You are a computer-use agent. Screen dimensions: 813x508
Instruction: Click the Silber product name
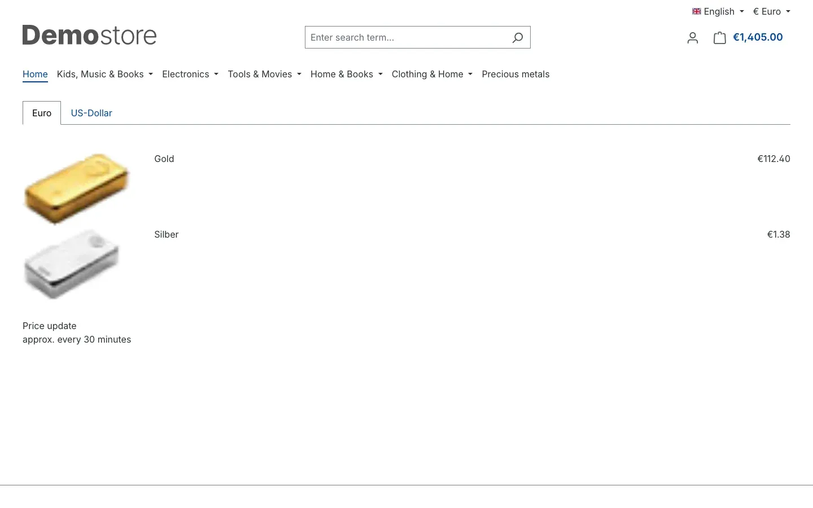[x=167, y=234]
